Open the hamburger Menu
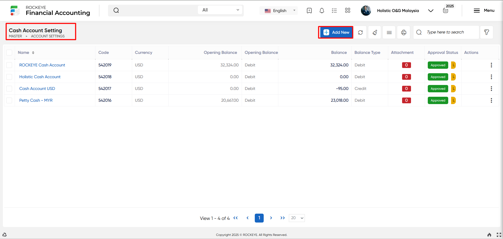 point(484,10)
